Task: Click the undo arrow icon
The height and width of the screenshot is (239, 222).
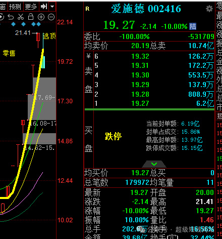Action: [11, 17]
